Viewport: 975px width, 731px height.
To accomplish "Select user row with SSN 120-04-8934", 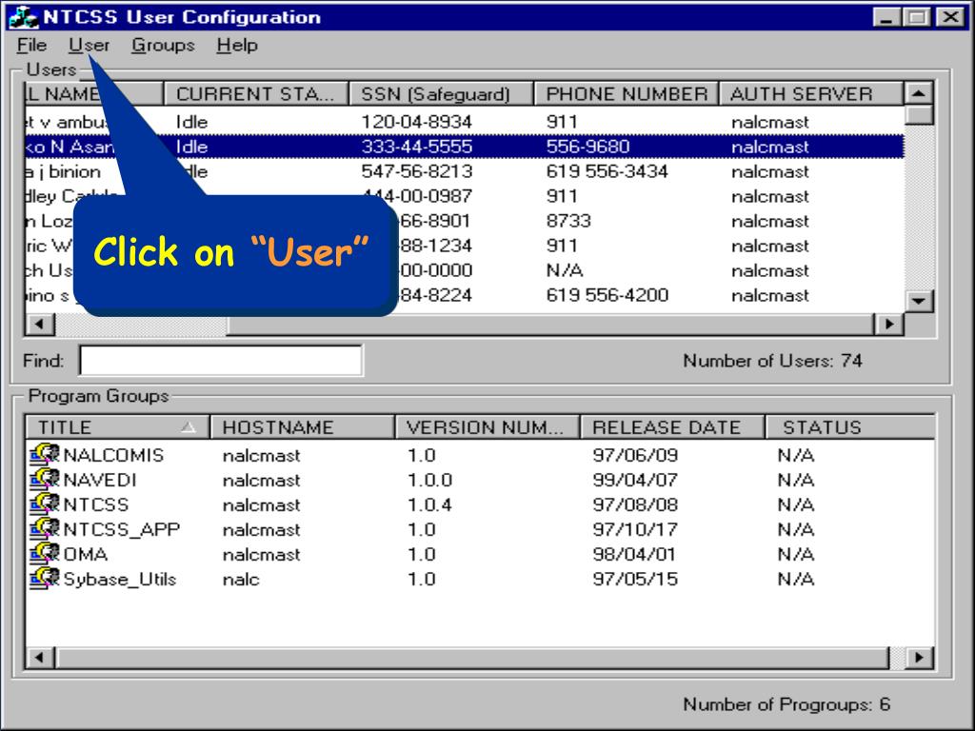I will pyautogui.click(x=416, y=122).
